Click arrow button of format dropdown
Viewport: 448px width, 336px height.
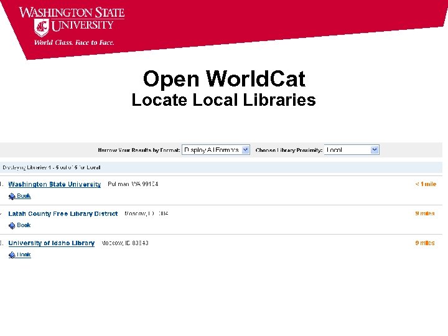point(245,150)
